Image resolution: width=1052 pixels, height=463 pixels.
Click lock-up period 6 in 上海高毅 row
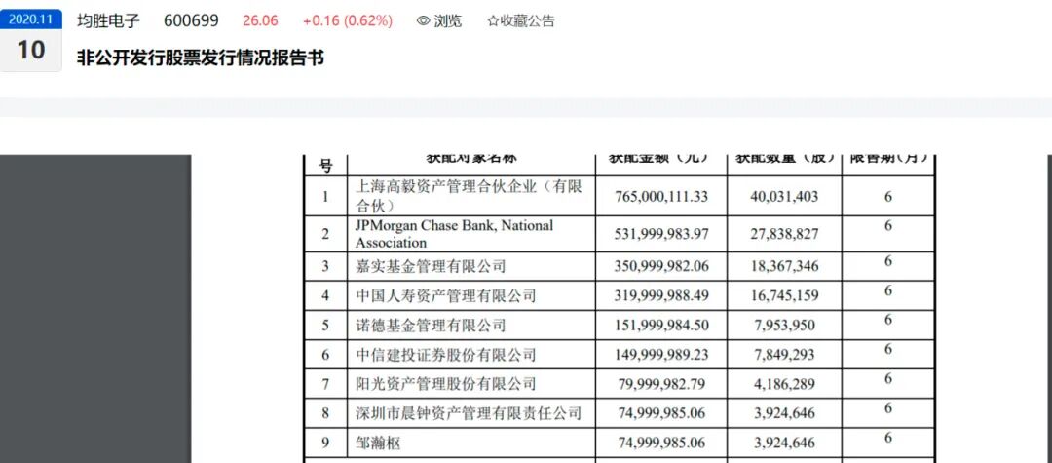(887, 197)
